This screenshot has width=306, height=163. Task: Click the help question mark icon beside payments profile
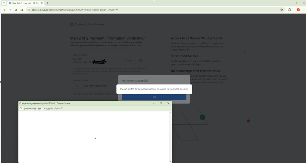pos(141,60)
